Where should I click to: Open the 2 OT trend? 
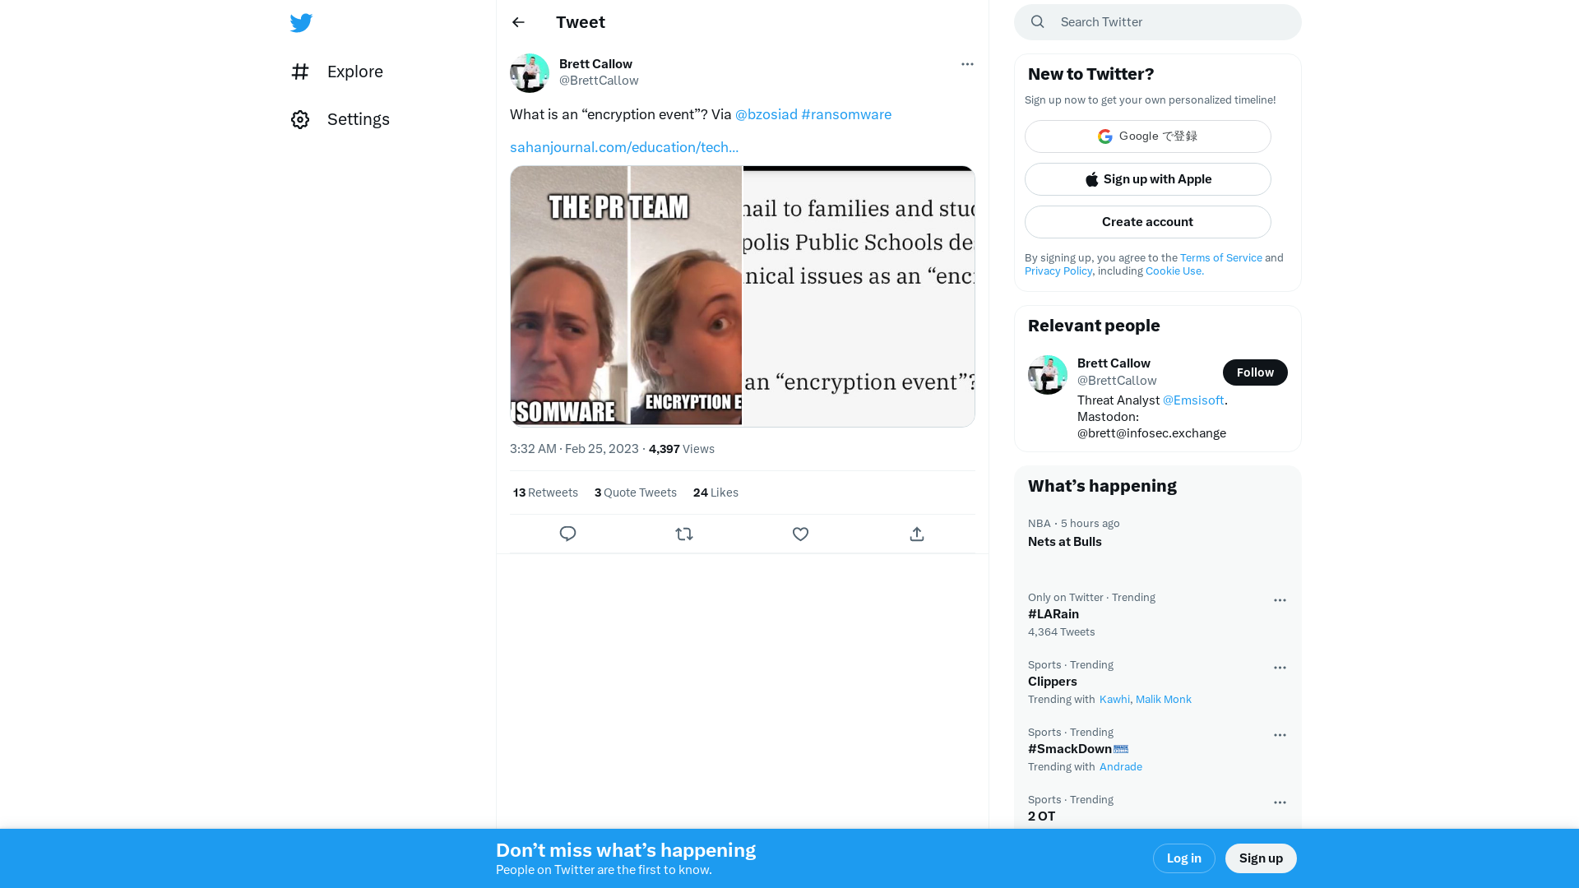[1158, 808]
